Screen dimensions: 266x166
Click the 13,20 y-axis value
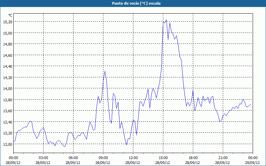tap(8, 133)
